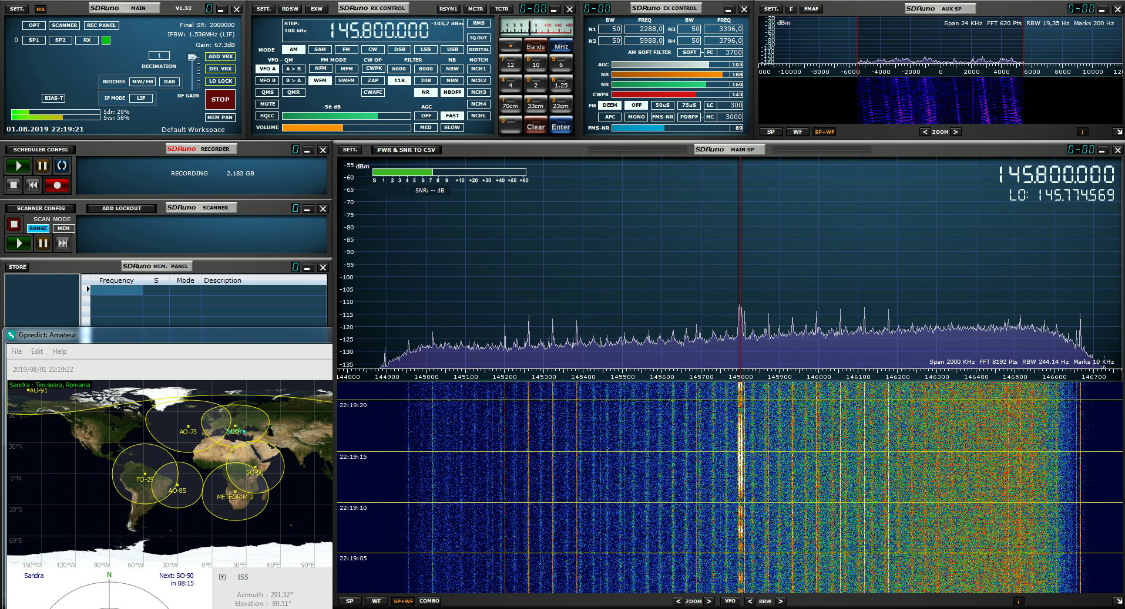Open SETT. in Main SP window
This screenshot has height=609, width=1125.
click(350, 150)
